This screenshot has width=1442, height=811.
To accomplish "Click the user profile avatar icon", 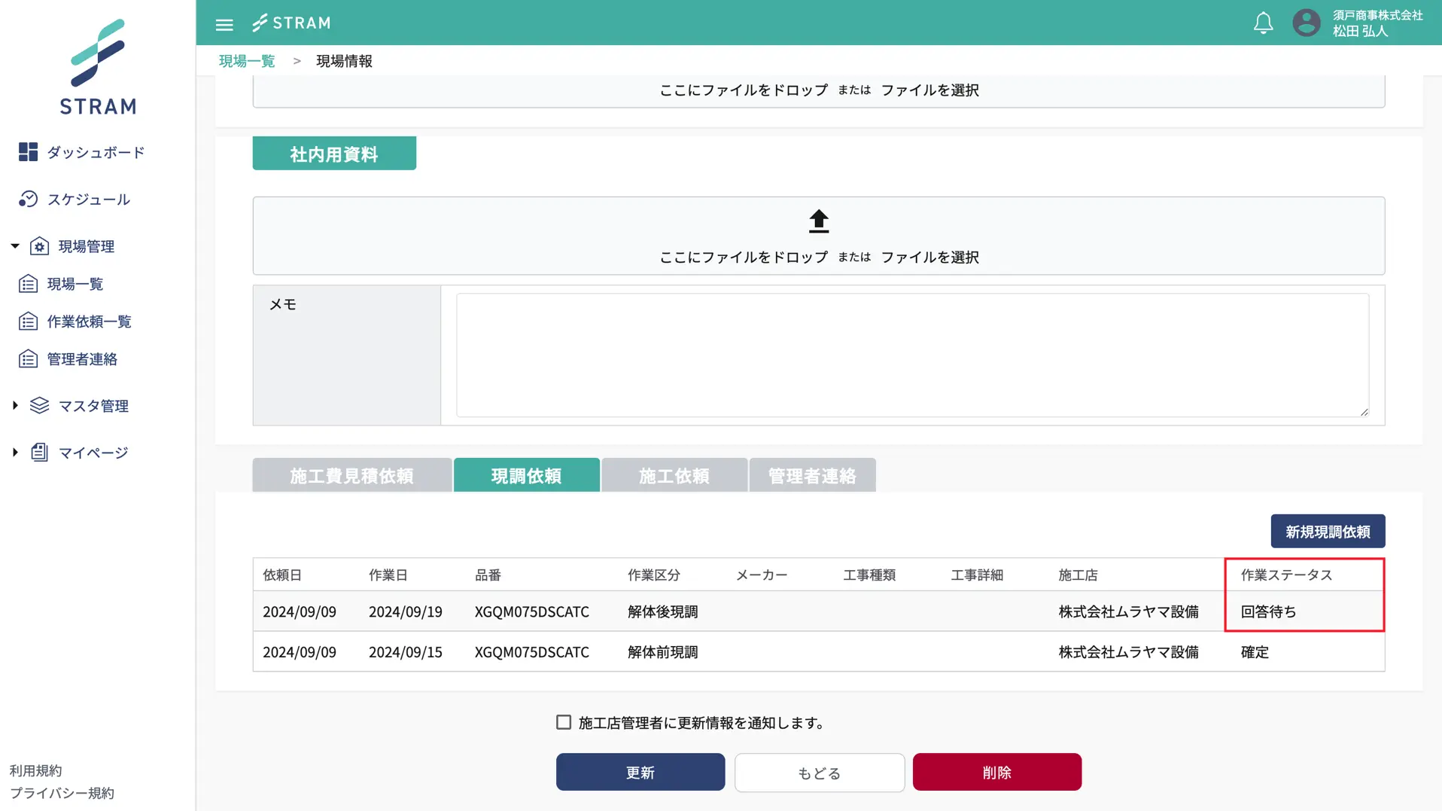I will (x=1306, y=23).
